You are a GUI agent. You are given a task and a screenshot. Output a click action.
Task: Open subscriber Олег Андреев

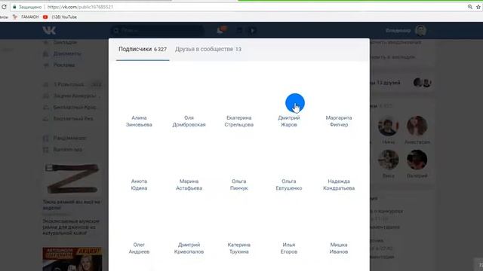(139, 248)
